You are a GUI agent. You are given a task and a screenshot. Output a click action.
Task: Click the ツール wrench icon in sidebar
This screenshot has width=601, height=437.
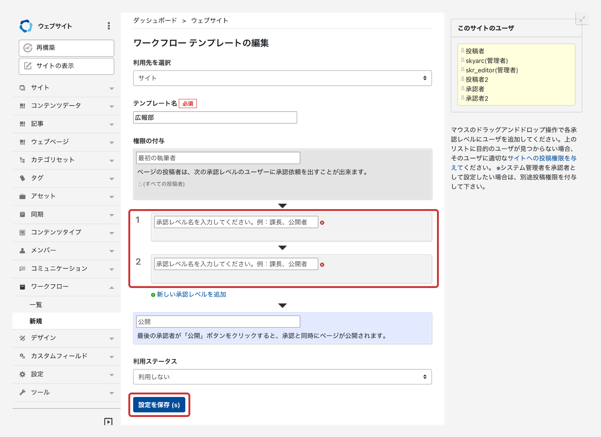click(x=23, y=392)
